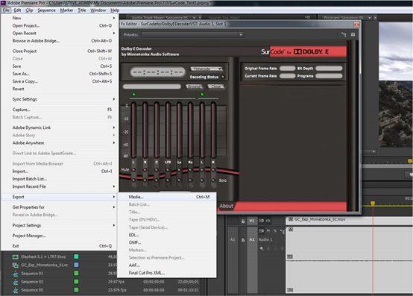Image resolution: width=413 pixels, height=296 pixels.
Task: Click the blue label of GC_Exp_Minnetonka_01 item
Action: [x=76, y=265]
